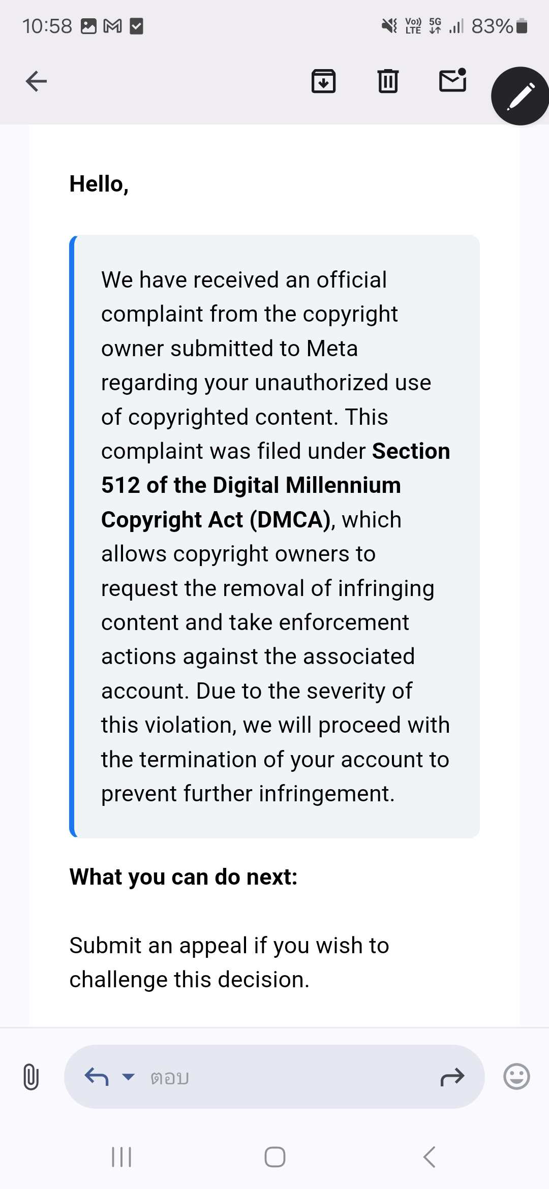Open recent apps from navigation bar

[x=121, y=1157]
